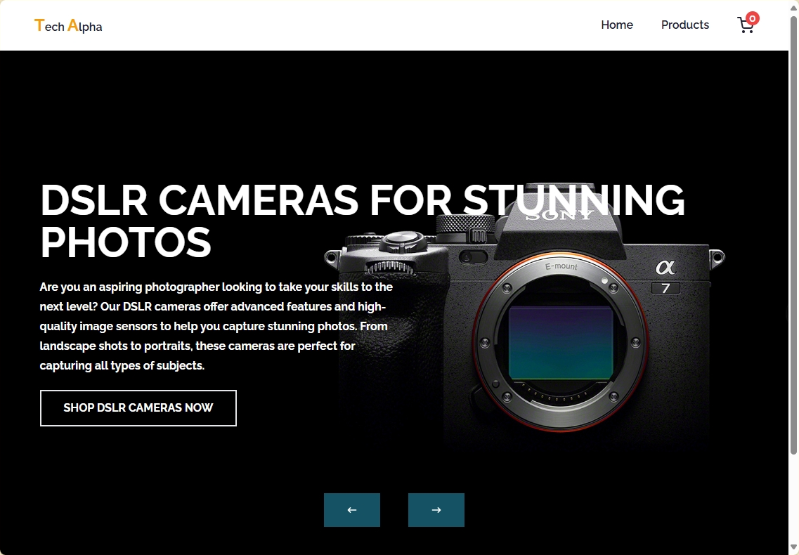
Task: Navigate to Home in the top menu
Action: coord(616,25)
